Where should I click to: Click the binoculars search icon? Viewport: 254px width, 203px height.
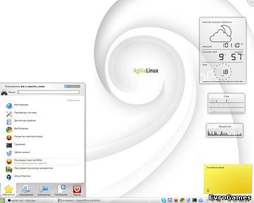4,92
